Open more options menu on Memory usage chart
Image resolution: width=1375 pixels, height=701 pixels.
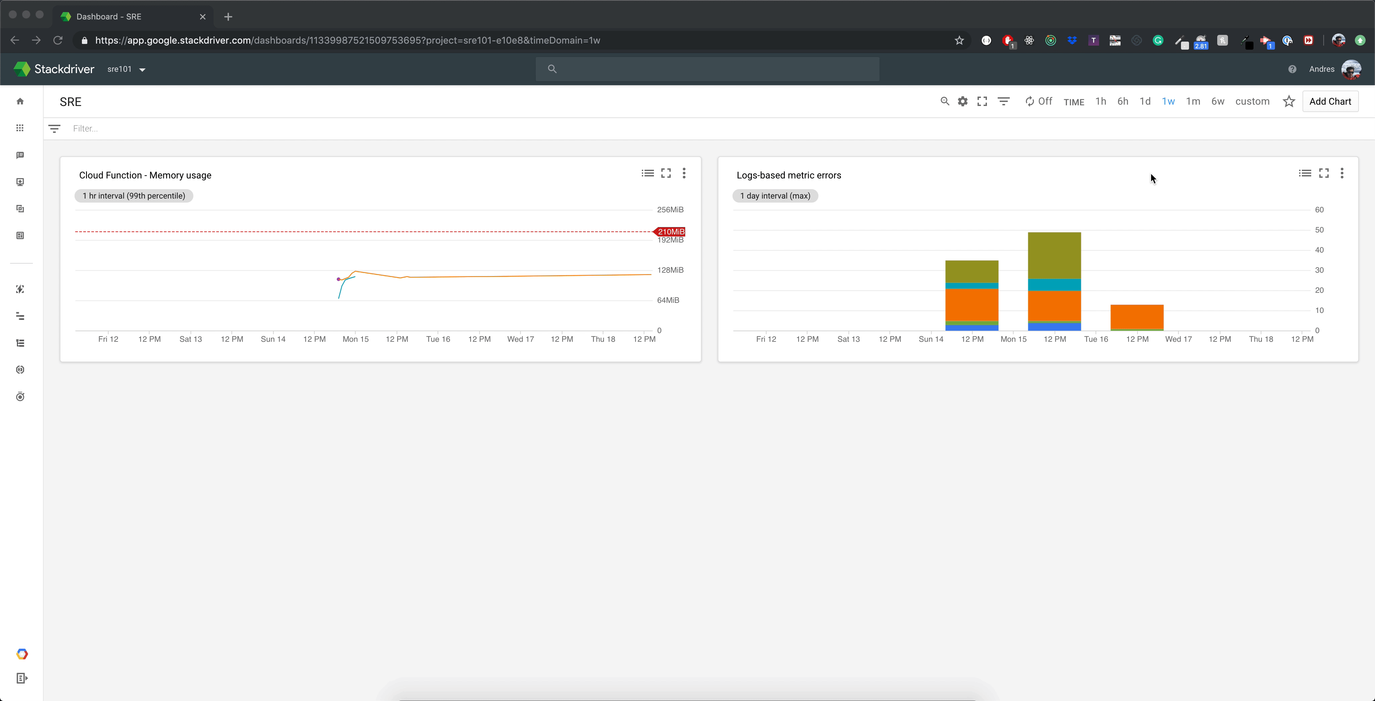pyautogui.click(x=684, y=173)
